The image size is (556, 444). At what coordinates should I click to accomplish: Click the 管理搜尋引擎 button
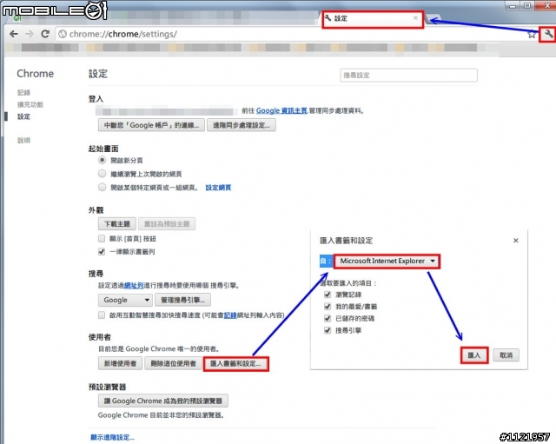(182, 300)
